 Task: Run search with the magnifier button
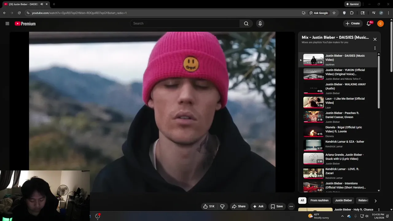click(246, 23)
